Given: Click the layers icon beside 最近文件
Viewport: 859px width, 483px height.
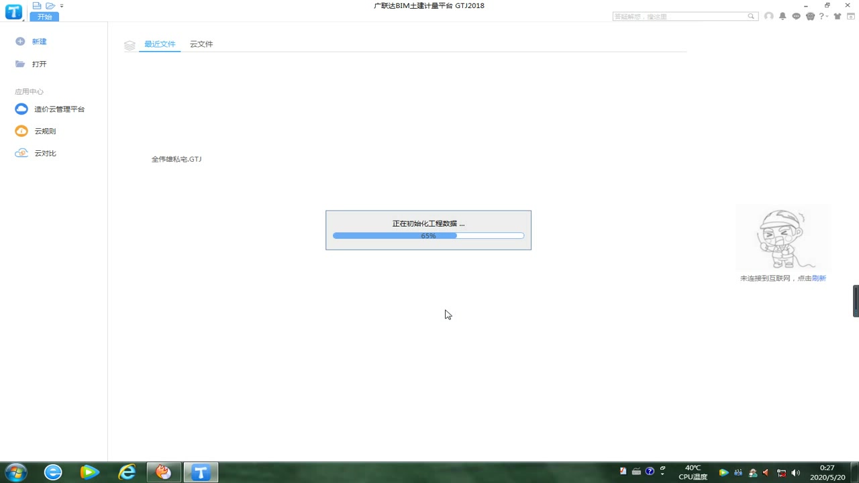Looking at the screenshot, I should 130,46.
